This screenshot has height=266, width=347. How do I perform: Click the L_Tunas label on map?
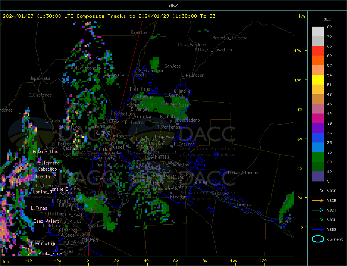click(x=39, y=208)
